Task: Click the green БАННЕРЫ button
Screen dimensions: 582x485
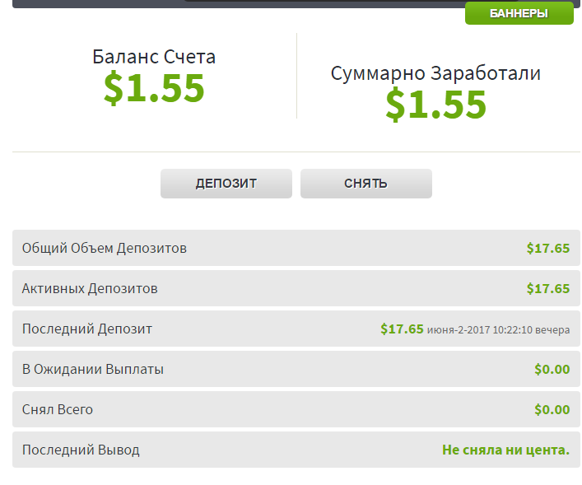Action: [519, 13]
